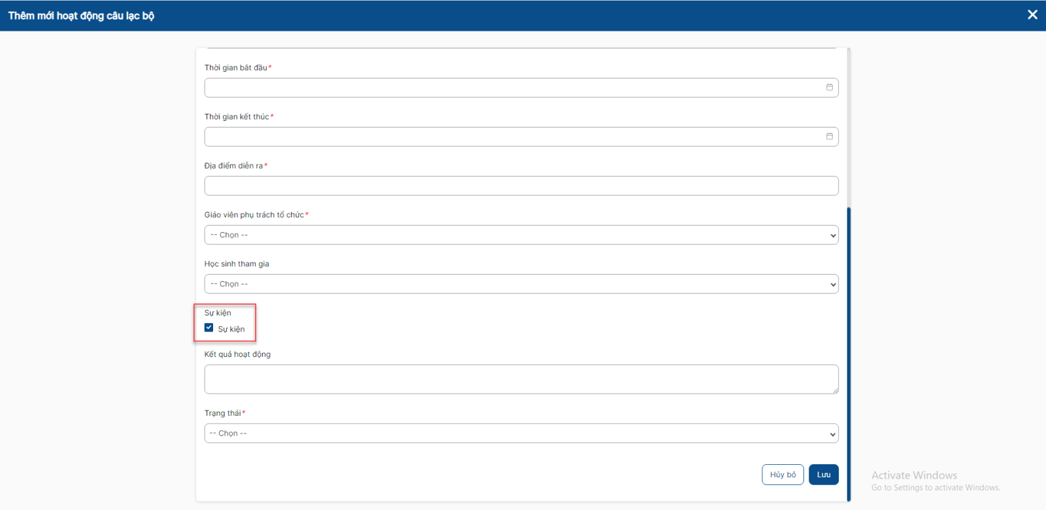Close the Thêm mới hoạt động dialog
Image resolution: width=1046 pixels, height=510 pixels.
click(1032, 15)
